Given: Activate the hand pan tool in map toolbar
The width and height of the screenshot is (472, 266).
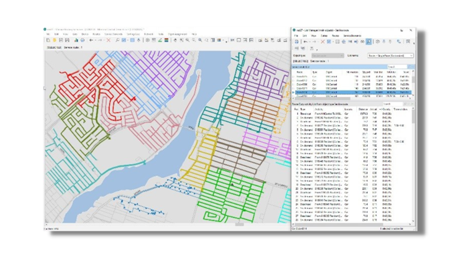Looking at the screenshot, I should tap(175, 40).
